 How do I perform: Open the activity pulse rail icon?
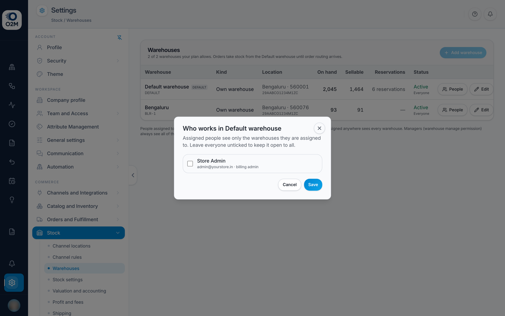pos(12,105)
